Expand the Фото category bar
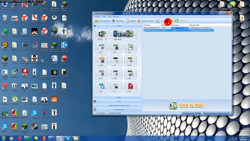The width and height of the screenshot is (250, 141). [x=118, y=101]
